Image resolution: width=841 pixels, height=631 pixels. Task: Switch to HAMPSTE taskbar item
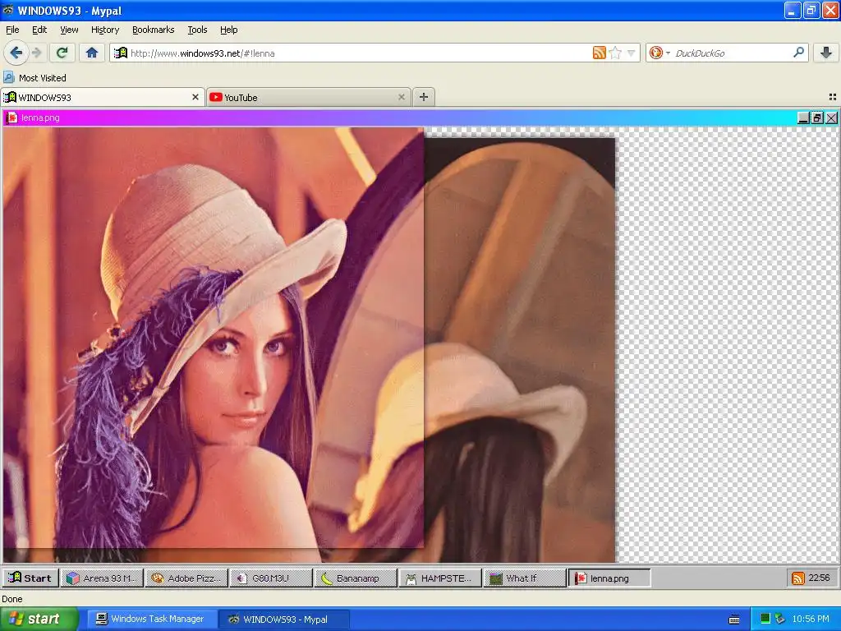click(441, 578)
